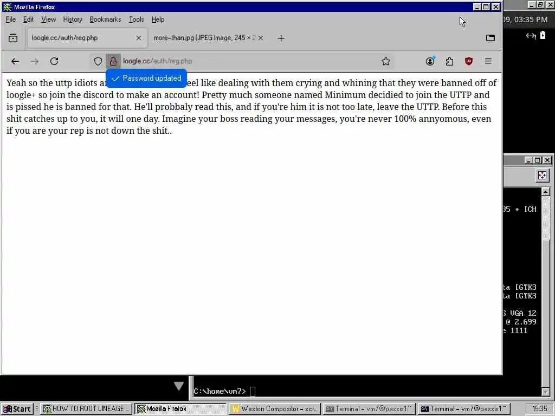This screenshot has width=555, height=416.
Task: Go back with the Firefox back arrow
Action: click(15, 61)
